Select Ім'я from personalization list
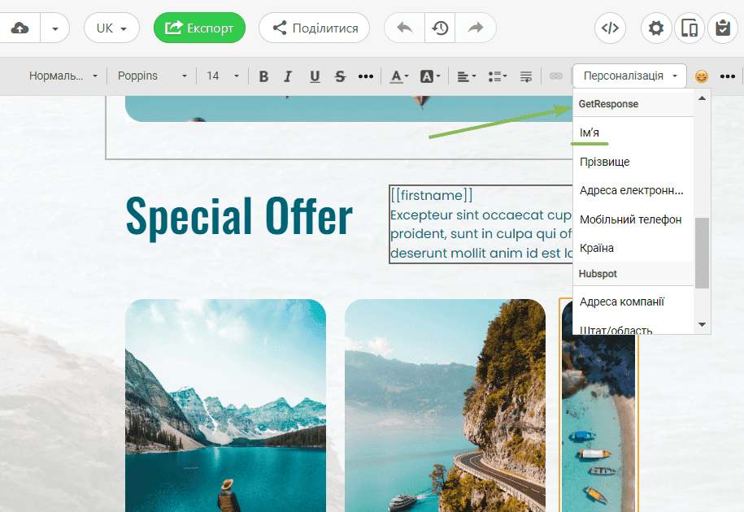The image size is (744, 512). (590, 132)
